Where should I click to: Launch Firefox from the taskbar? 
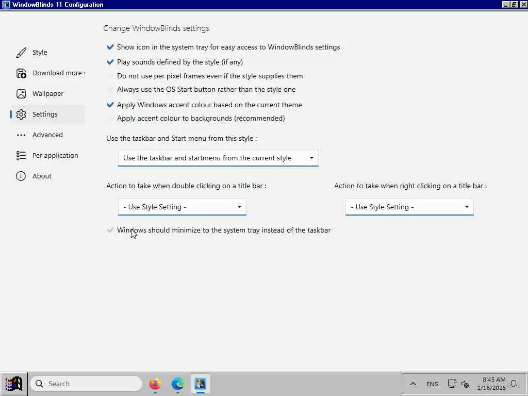pyautogui.click(x=155, y=384)
